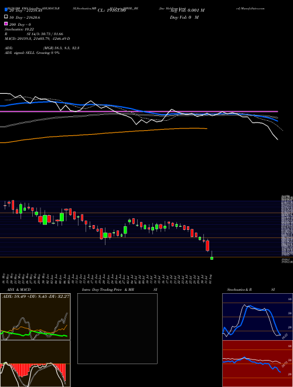293x387 pixels.
Task: Select the '50 Day - 21620.6' legend text
Action: pyautogui.click(x=25, y=18)
